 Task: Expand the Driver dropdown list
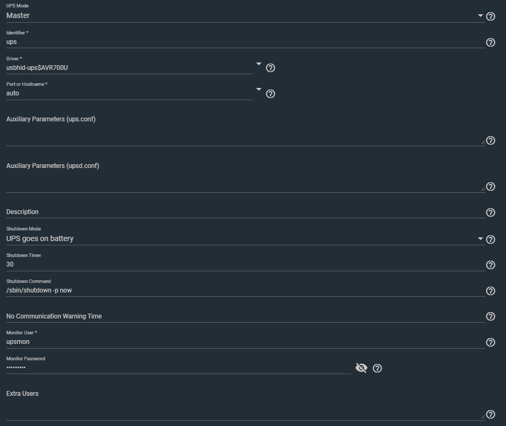(x=259, y=64)
